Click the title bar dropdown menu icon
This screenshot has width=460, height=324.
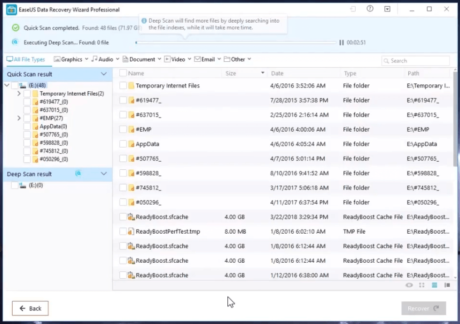pyautogui.click(x=387, y=9)
